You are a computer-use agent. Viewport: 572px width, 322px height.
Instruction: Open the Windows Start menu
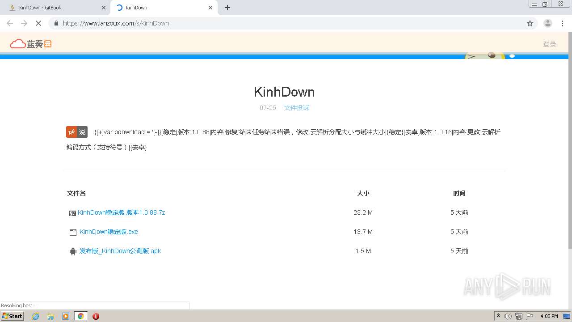[13, 316]
